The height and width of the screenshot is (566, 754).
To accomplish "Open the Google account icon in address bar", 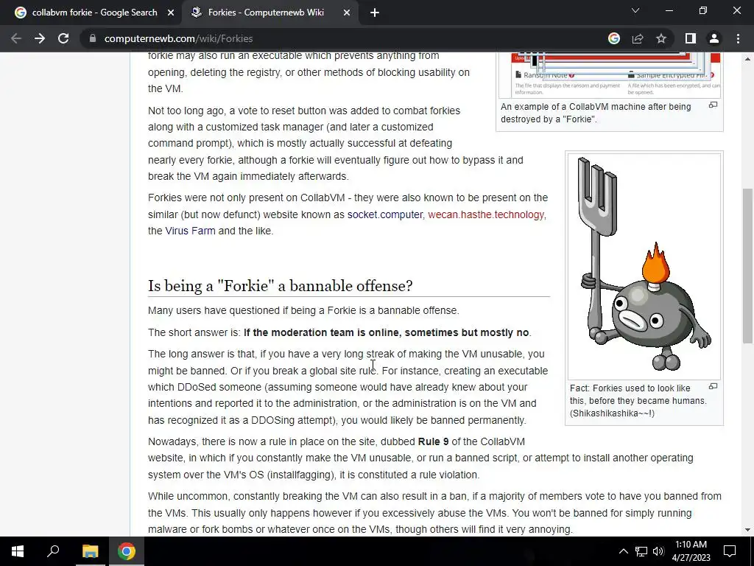I will [614, 38].
